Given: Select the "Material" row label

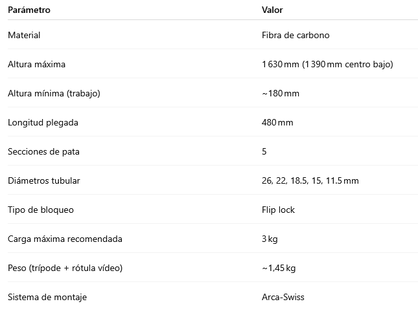Looking at the screenshot, I should 24,35.
